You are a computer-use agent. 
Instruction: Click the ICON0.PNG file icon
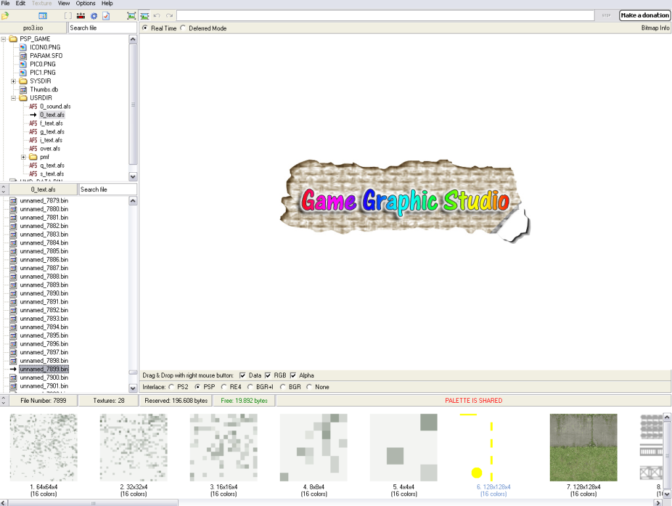[23, 47]
